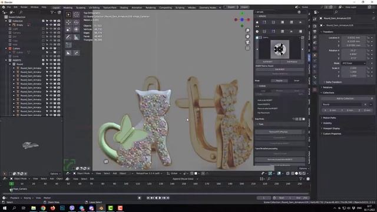The height and width of the screenshot is (212, 377).
Task: Switch to the Sculpting workspace tab
Action: (x=81, y=8)
